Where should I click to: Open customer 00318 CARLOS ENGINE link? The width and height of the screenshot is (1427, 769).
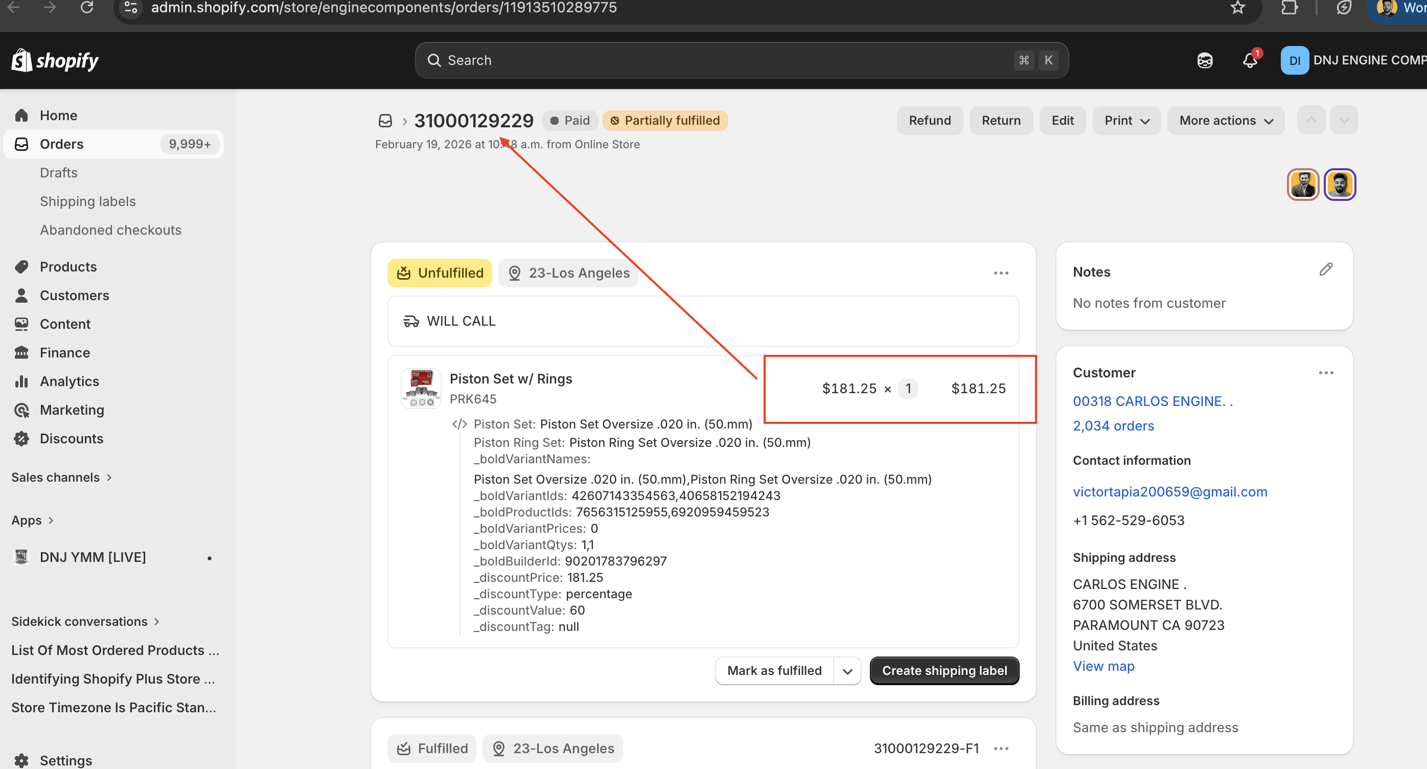(1152, 401)
